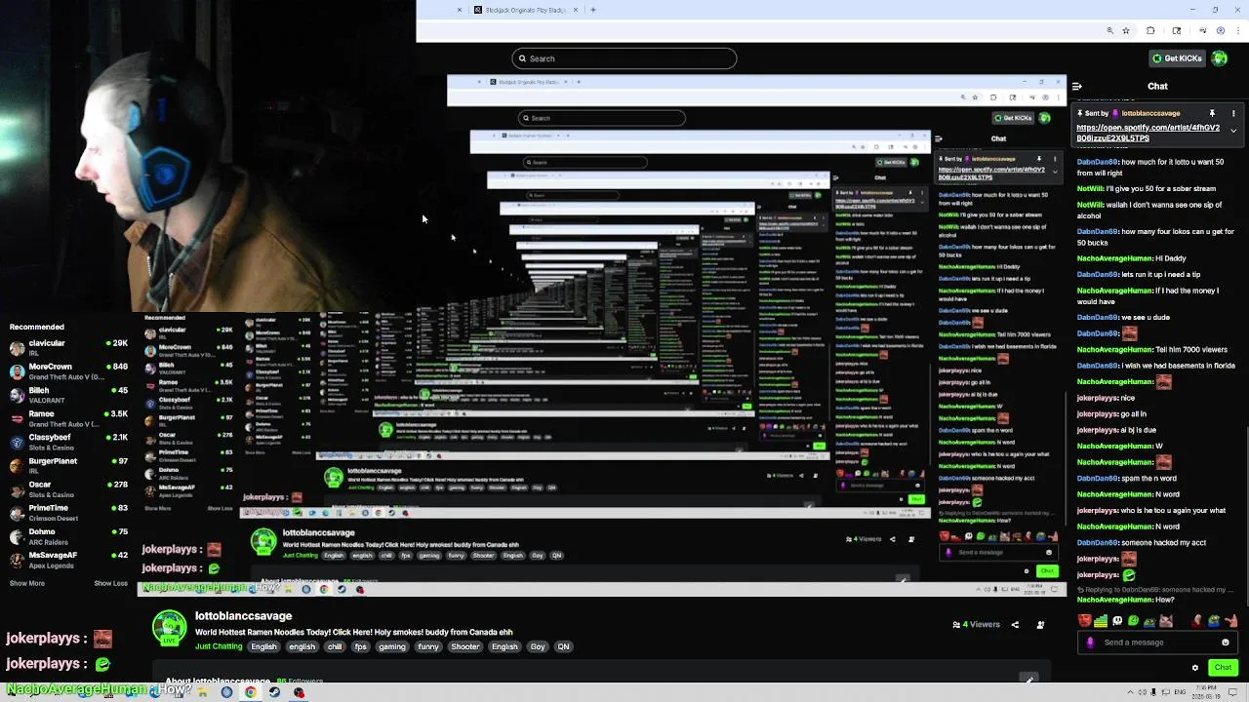Edit the About section with pencil icon
This screenshot has width=1249, height=702.
click(x=1028, y=678)
